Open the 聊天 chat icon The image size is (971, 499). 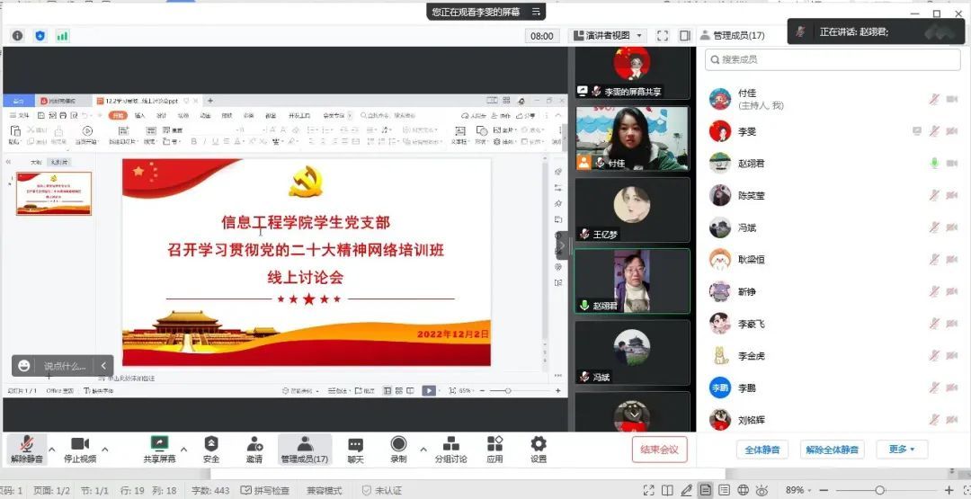(355, 444)
